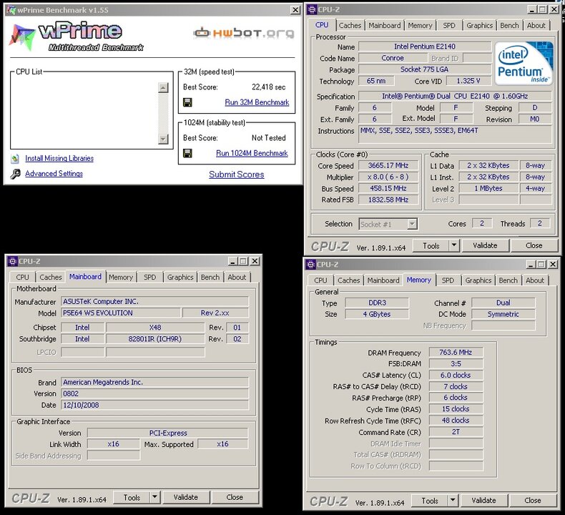565x515 pixels.
Task: Click Validate in the Mainboard window
Action: (185, 498)
